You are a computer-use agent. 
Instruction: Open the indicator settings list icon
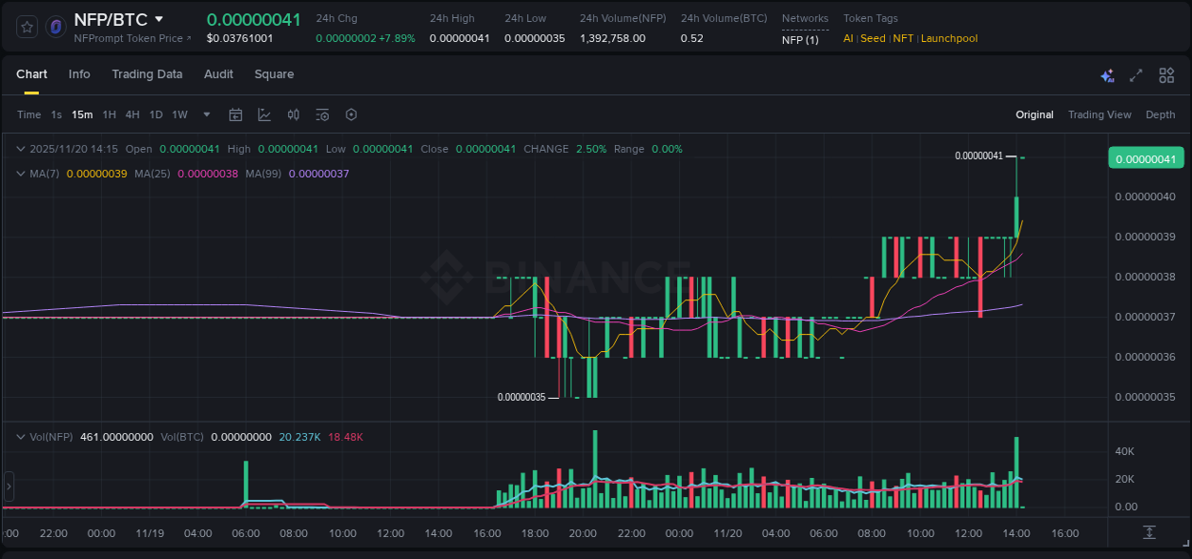[x=322, y=114]
